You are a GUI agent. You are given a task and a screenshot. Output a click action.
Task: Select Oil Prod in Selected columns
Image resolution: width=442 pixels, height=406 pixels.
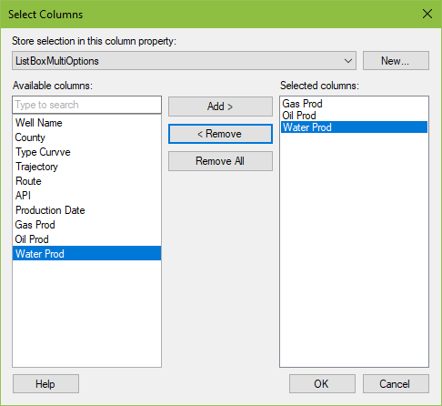click(354, 116)
